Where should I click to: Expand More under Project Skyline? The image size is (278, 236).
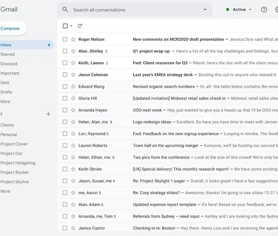coord(5,191)
